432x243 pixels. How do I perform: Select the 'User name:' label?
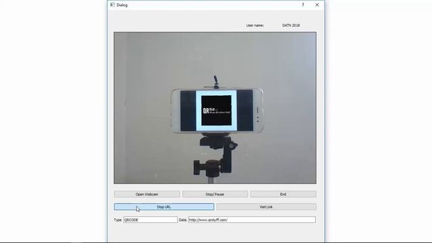tap(255, 26)
